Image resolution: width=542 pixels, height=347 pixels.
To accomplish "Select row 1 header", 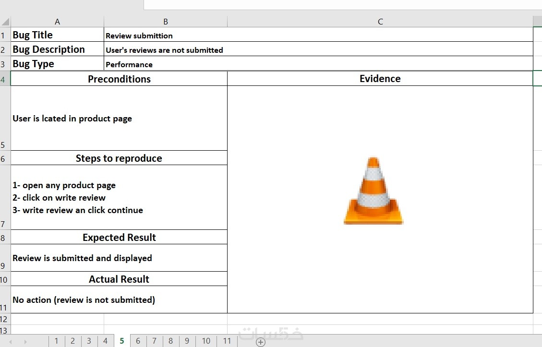I will 5,35.
